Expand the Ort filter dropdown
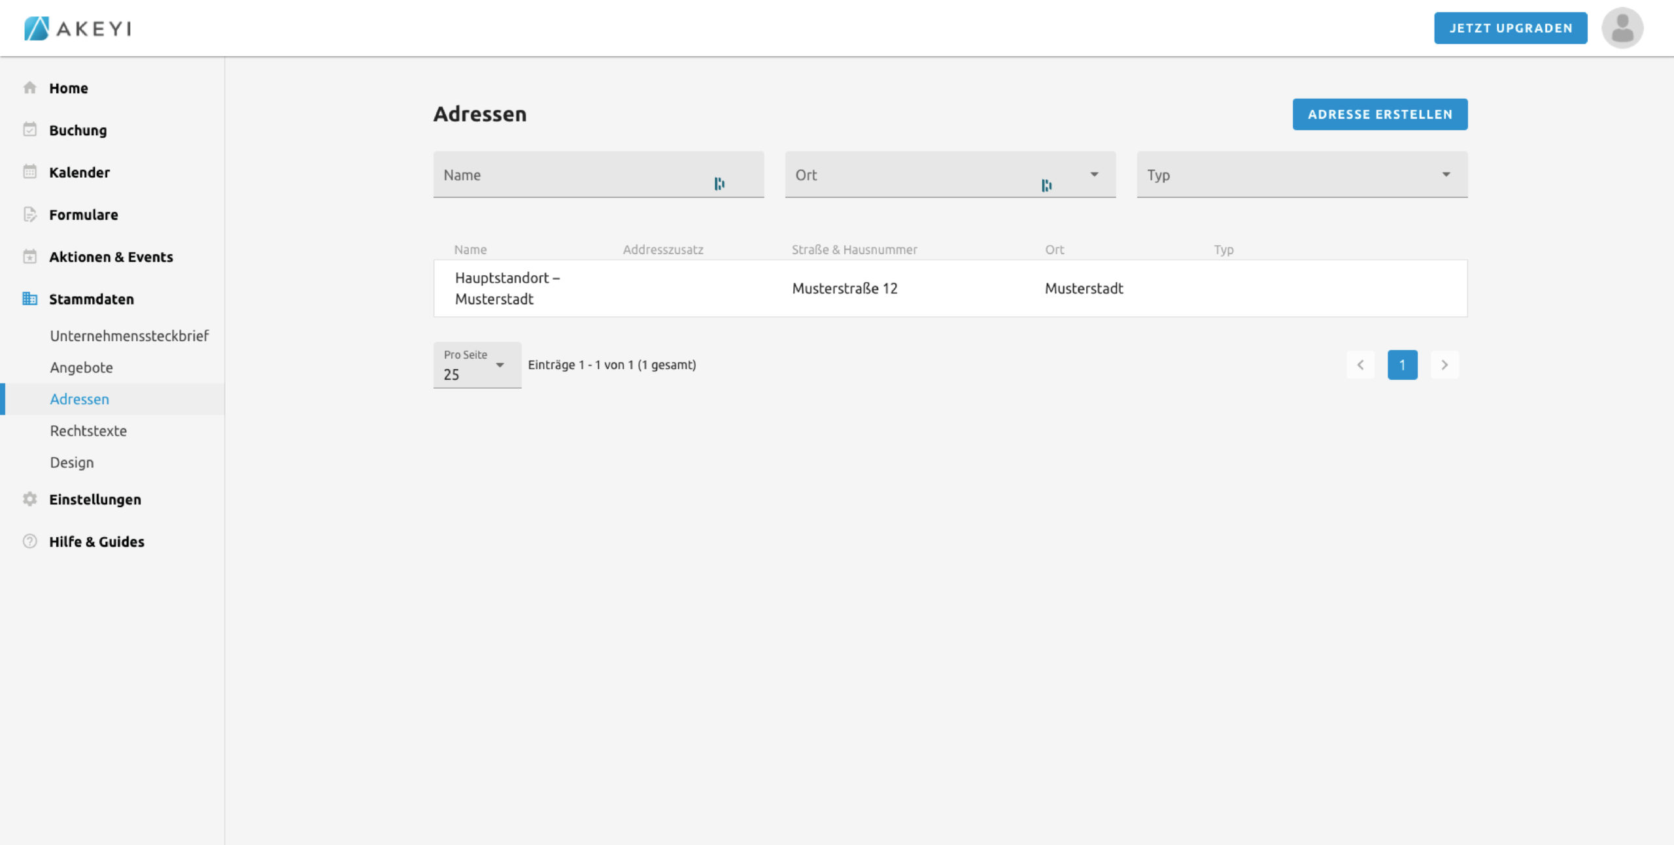This screenshot has height=845, width=1674. click(1094, 174)
